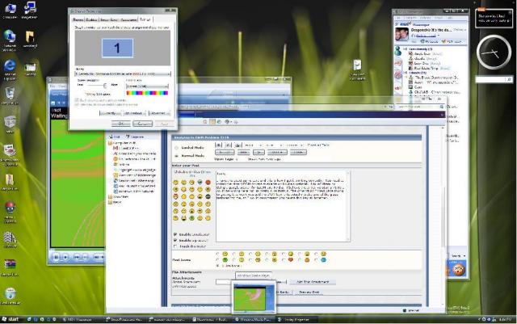Click the search gadget's magnifier button
Screen dimensions: 517x324
(509, 79)
